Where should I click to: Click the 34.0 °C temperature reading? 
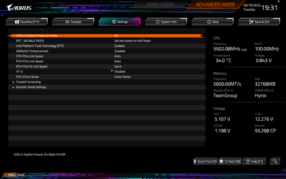(223, 61)
